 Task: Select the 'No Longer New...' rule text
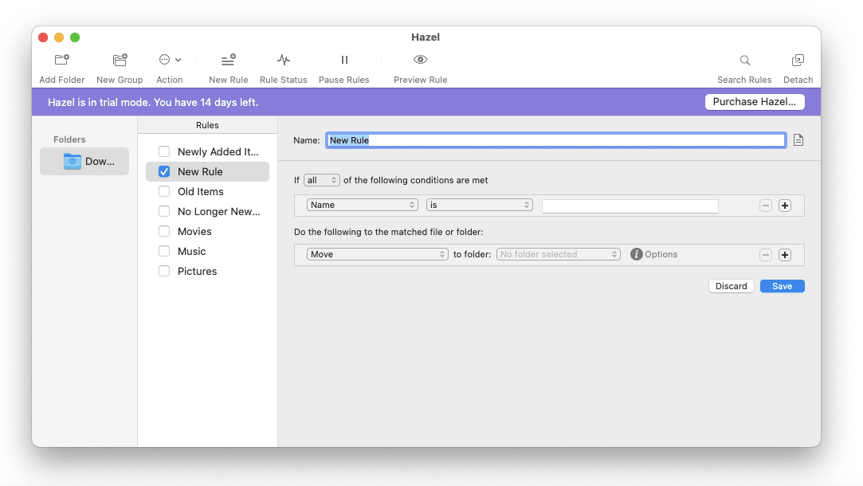point(218,211)
